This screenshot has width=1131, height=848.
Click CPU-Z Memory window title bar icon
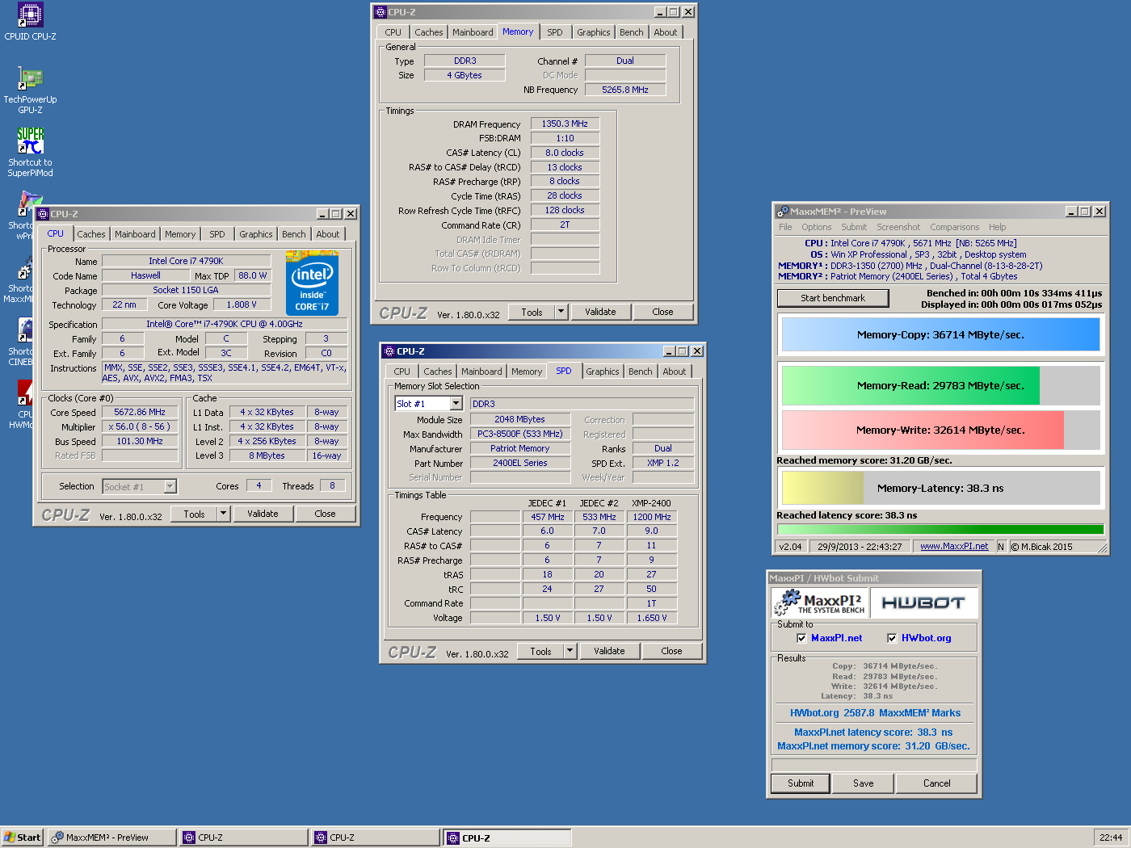[381, 12]
